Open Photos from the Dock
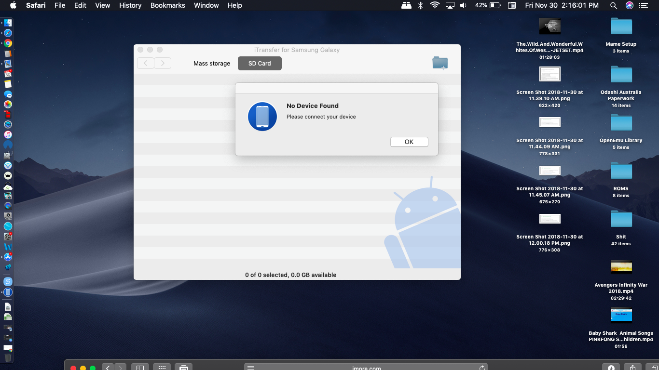 coord(8,104)
